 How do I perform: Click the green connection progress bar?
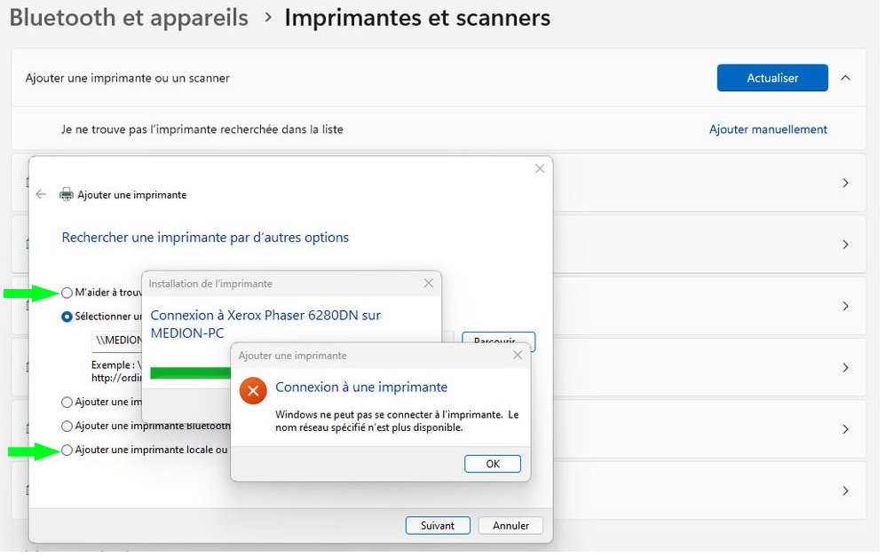(x=190, y=372)
